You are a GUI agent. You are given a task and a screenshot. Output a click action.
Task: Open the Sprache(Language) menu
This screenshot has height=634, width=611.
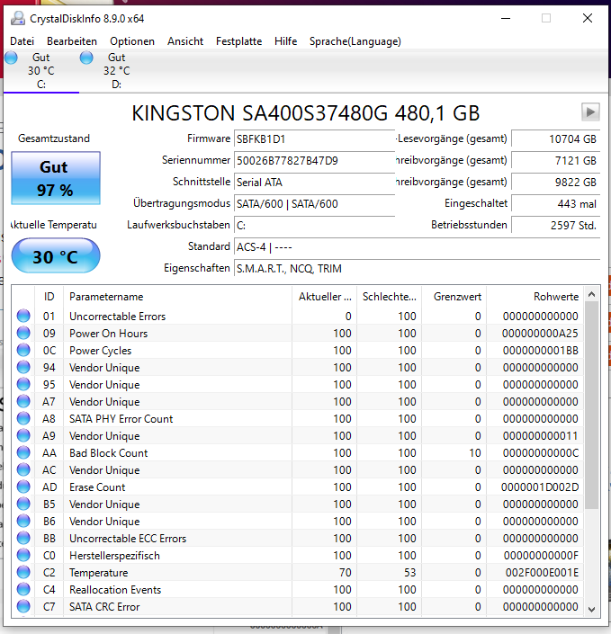pyautogui.click(x=355, y=41)
